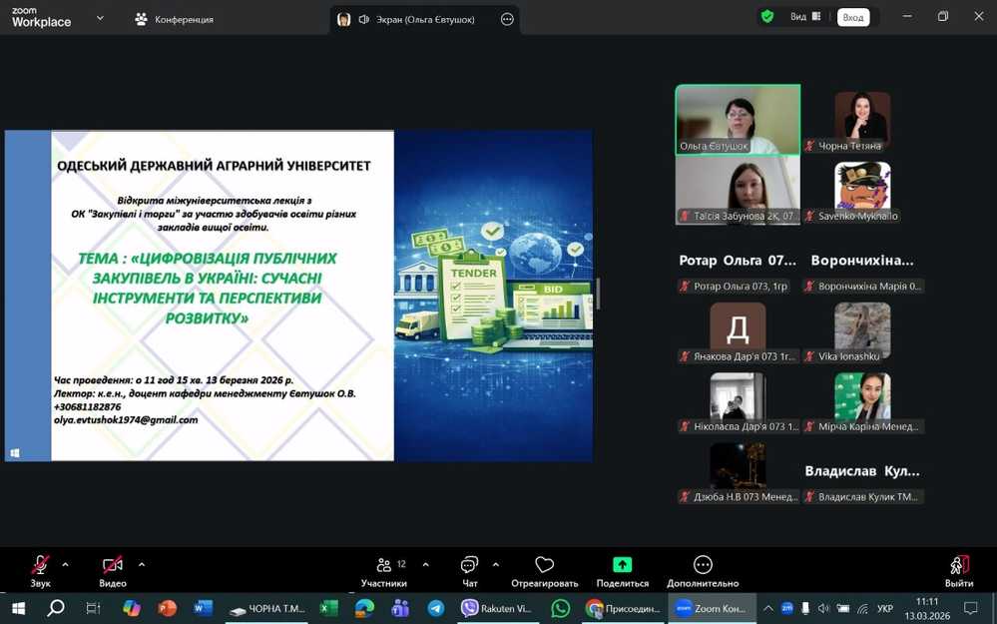The height and width of the screenshot is (624, 997).
Task: Open the Participants list icon
Action: 384,566
